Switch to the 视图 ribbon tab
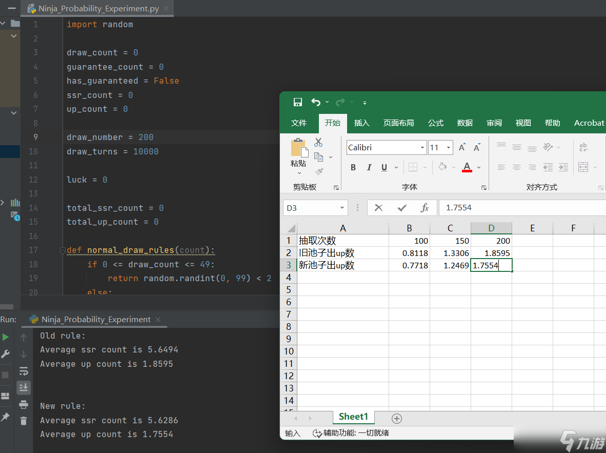 pyautogui.click(x=523, y=123)
